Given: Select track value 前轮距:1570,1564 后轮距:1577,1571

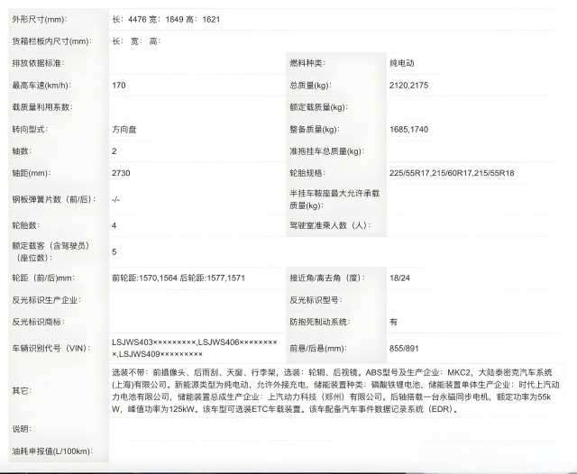Looking at the screenshot, I should pyautogui.click(x=179, y=278).
